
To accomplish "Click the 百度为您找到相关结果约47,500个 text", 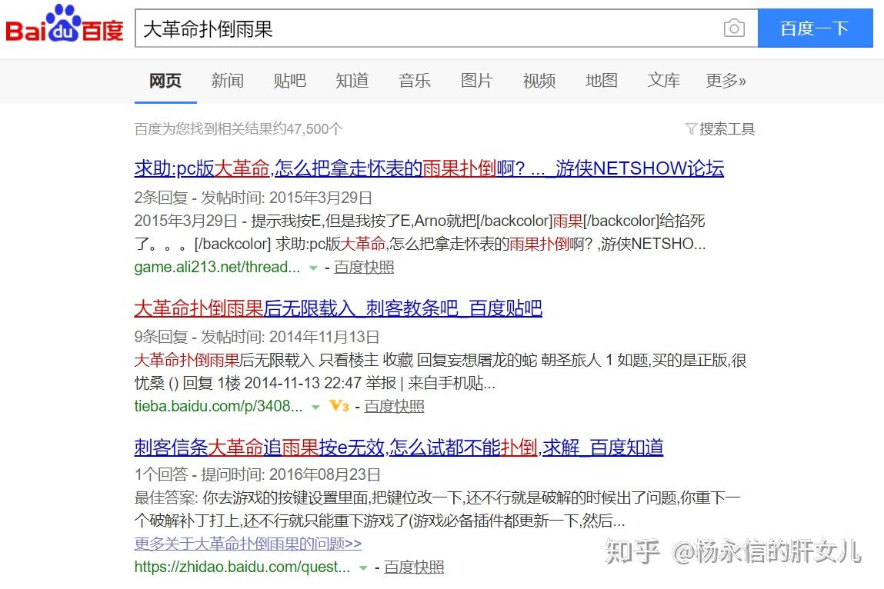I will (239, 129).
